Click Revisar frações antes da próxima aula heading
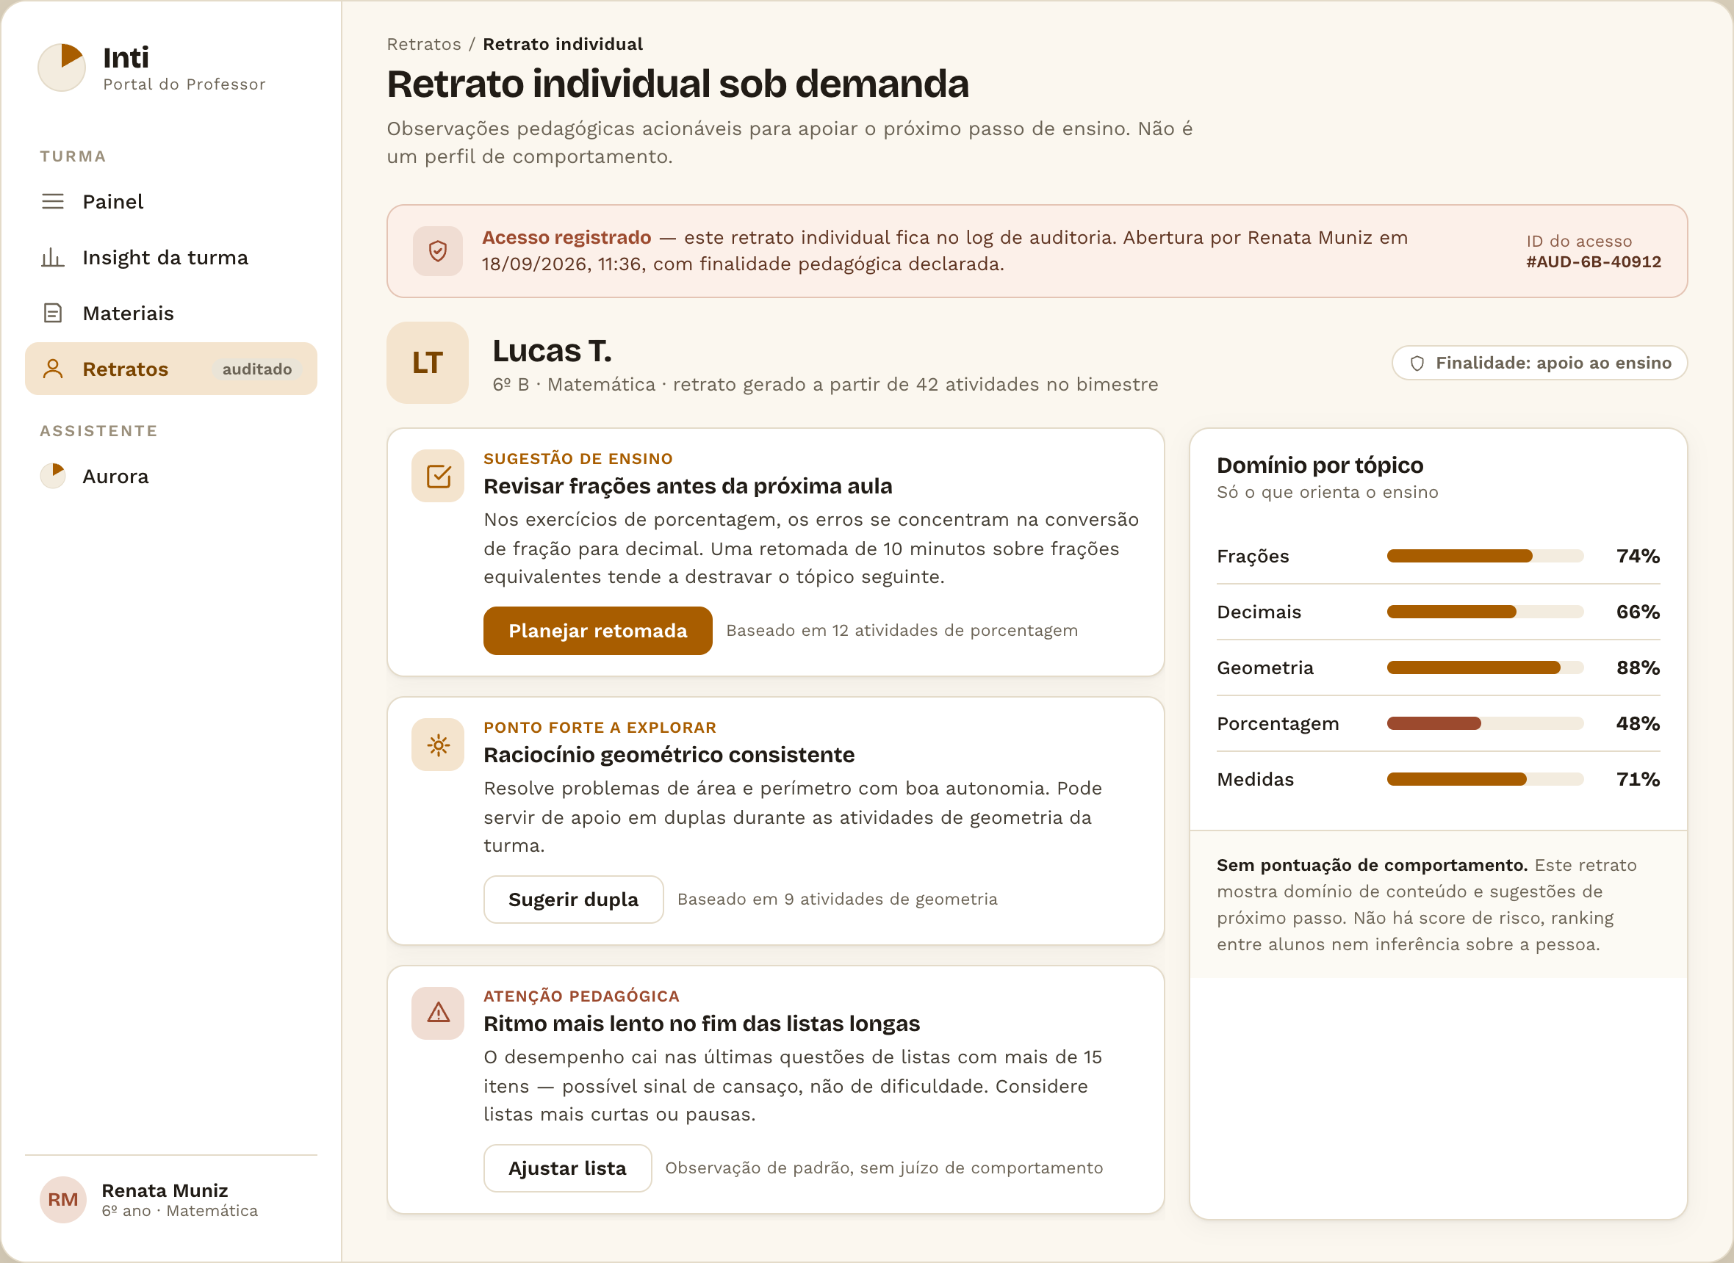This screenshot has width=1734, height=1263. tap(688, 486)
